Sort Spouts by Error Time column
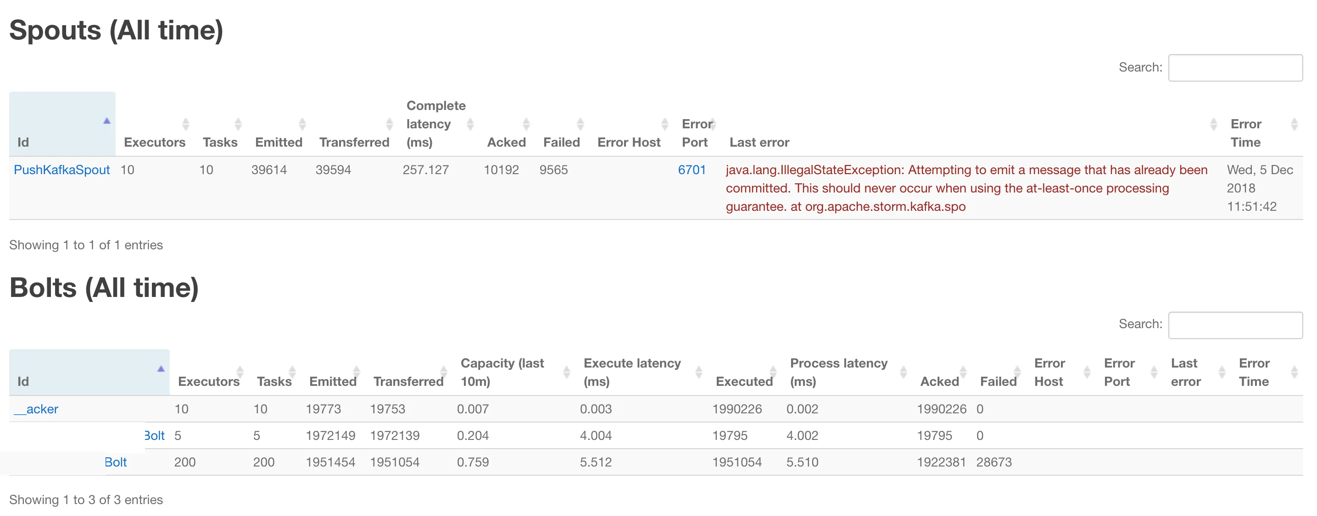Viewport: 1317px width, 516px height. pyautogui.click(x=1245, y=133)
